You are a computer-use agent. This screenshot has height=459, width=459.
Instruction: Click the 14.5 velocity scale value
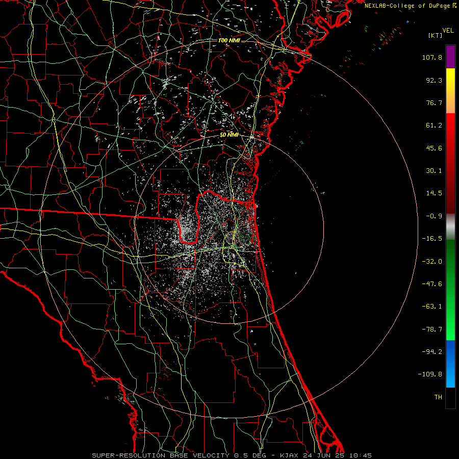point(434,193)
